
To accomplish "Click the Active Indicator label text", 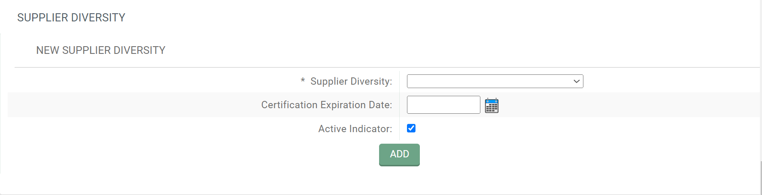I will 355,129.
